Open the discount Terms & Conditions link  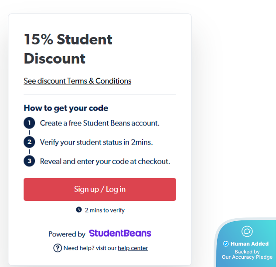pyautogui.click(x=77, y=81)
